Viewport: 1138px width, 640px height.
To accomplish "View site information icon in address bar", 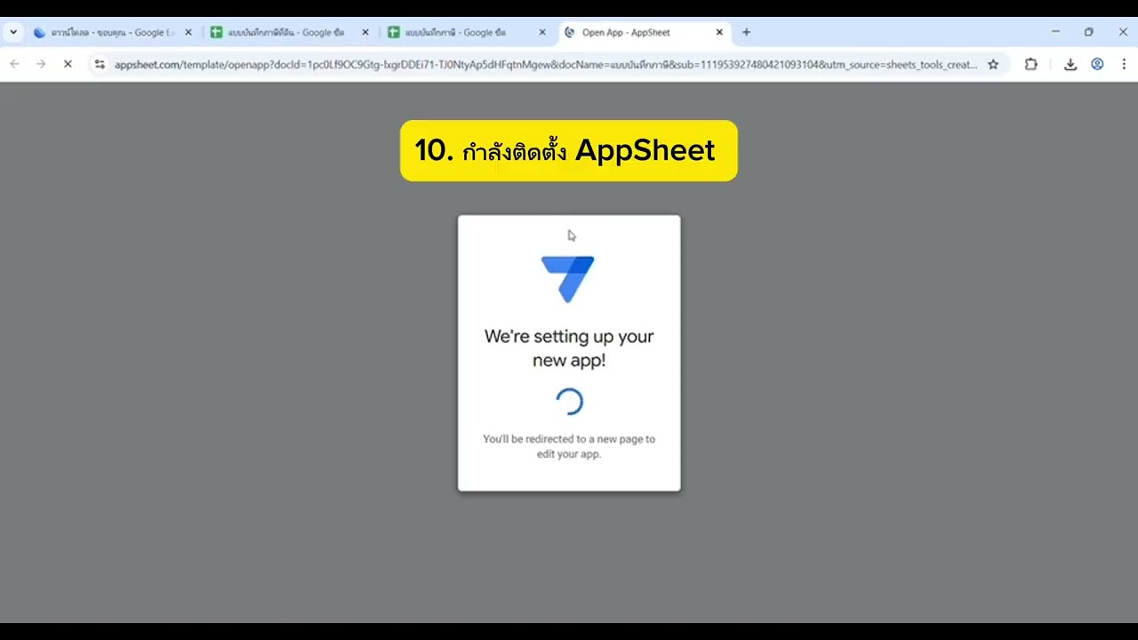I will [100, 64].
